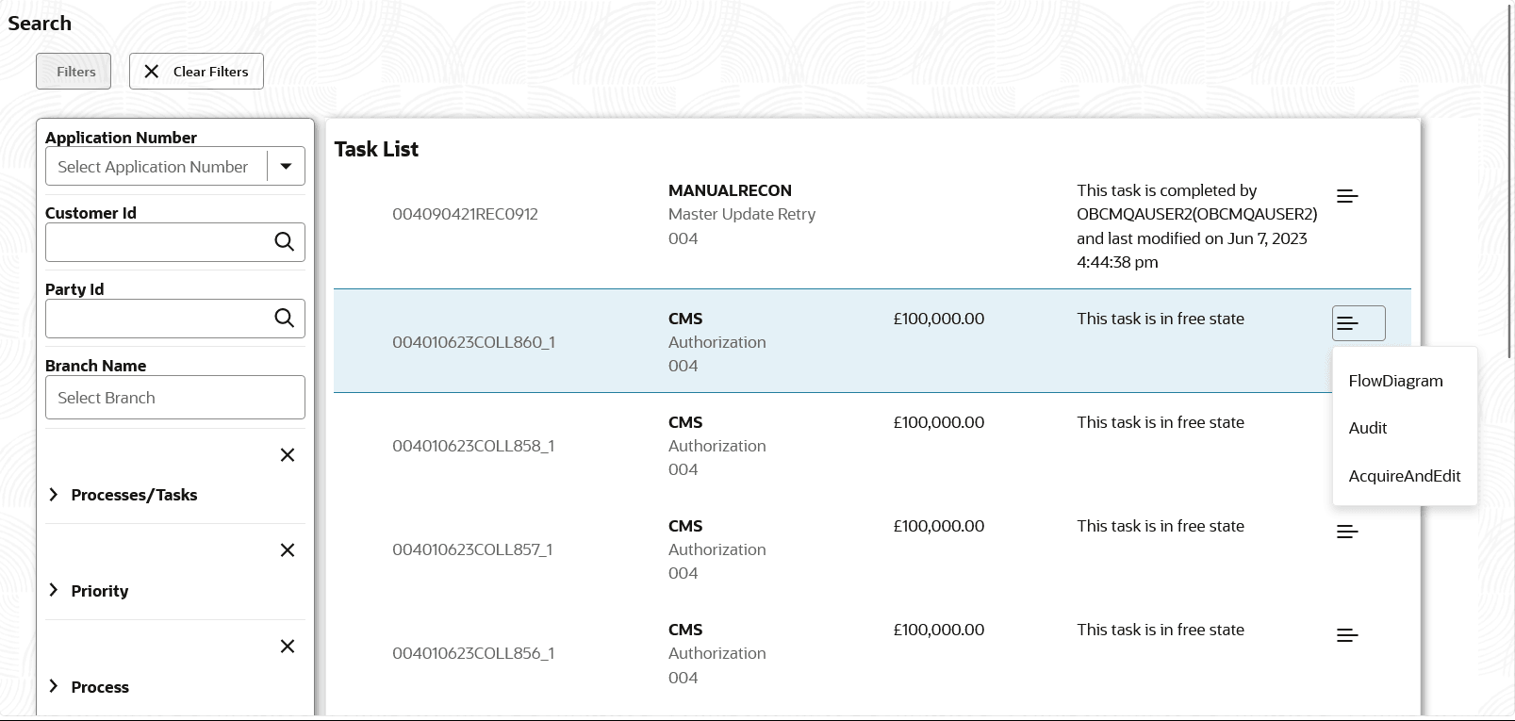Image resolution: width=1515 pixels, height=721 pixels.
Task: Click the Clear Filters button
Action: [196, 72]
